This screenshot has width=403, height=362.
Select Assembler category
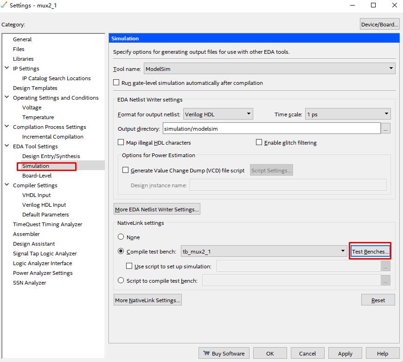(26, 234)
